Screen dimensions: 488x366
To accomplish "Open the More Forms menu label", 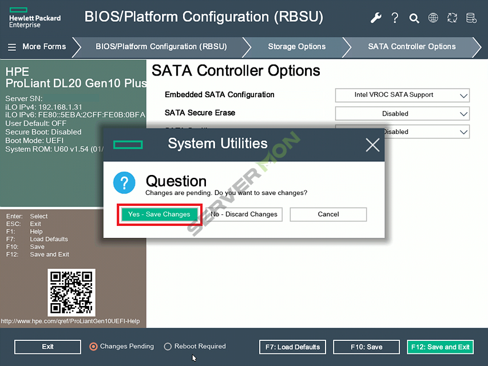I will [x=44, y=47].
